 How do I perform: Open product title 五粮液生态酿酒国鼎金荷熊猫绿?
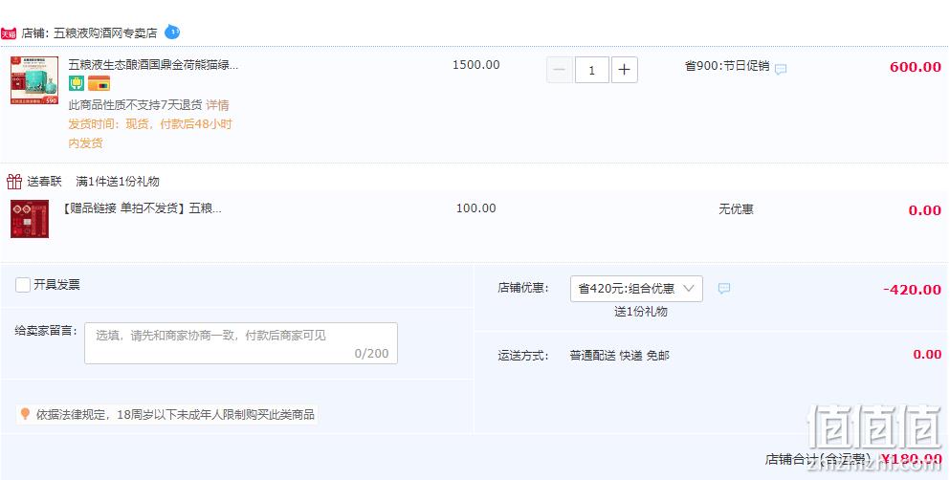point(153,65)
